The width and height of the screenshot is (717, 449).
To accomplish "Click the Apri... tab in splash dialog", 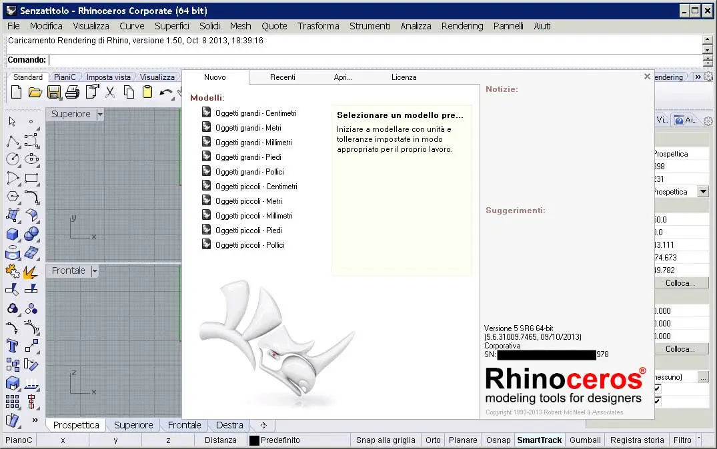I will (x=343, y=77).
